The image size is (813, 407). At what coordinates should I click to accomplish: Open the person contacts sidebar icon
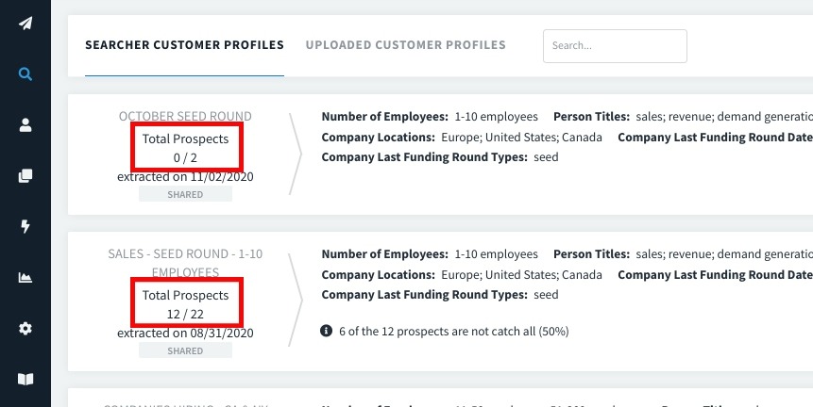[x=25, y=124]
